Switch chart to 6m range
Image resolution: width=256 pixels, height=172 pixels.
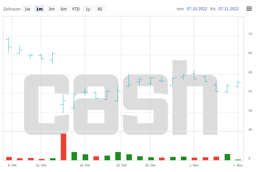pyautogui.click(x=63, y=9)
